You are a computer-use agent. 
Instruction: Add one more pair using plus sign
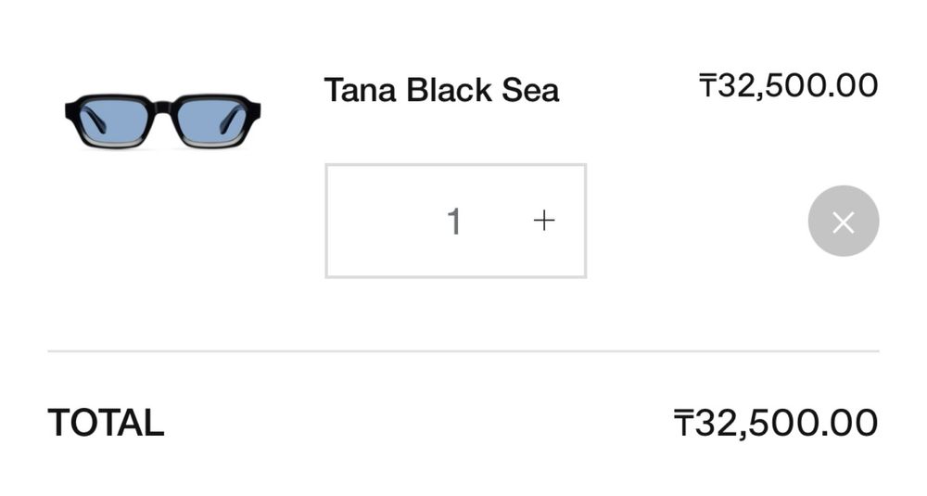click(544, 221)
